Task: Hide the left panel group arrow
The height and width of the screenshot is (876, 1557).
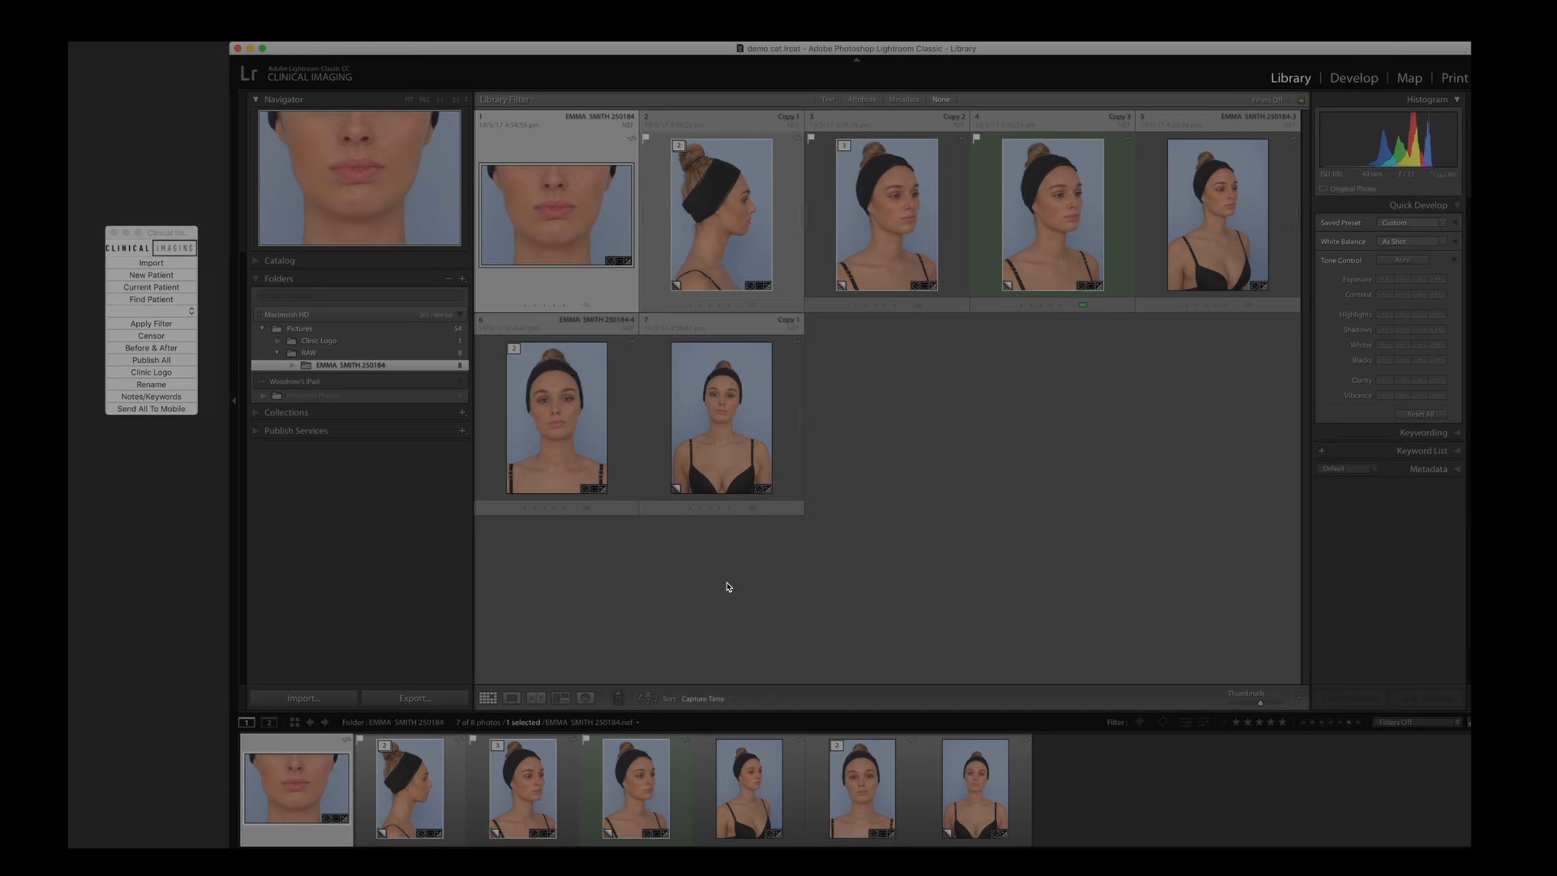Action: [234, 400]
